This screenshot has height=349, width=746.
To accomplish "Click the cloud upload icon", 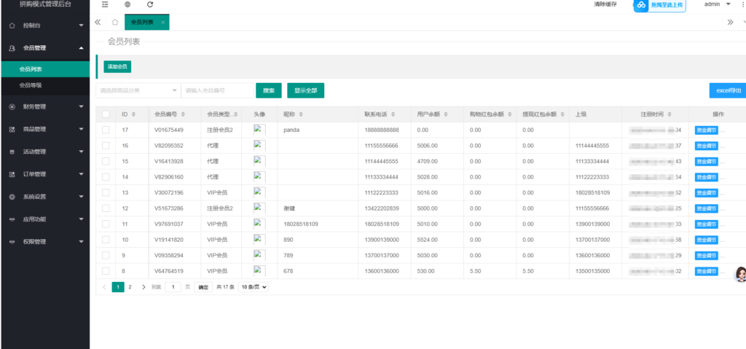I will (641, 5).
